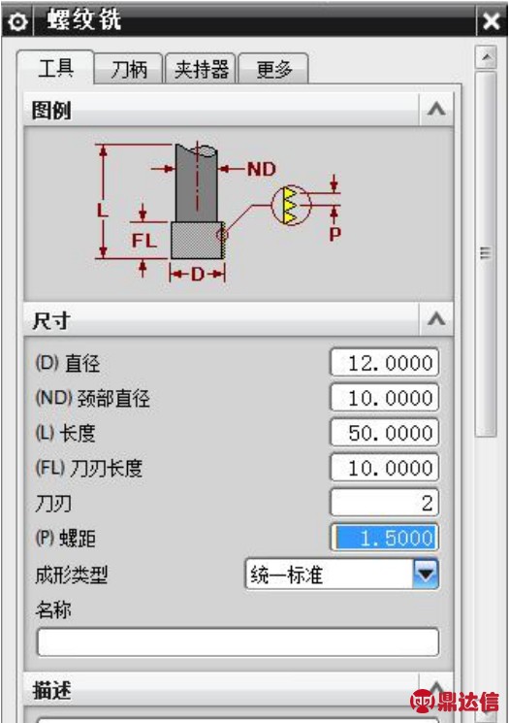Click the (P) 螺距 field

pyautogui.click(x=385, y=538)
